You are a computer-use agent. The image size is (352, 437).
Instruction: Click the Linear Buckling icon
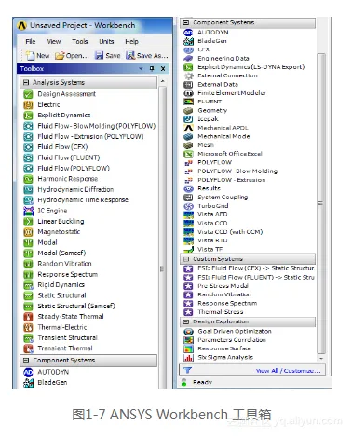point(28,222)
